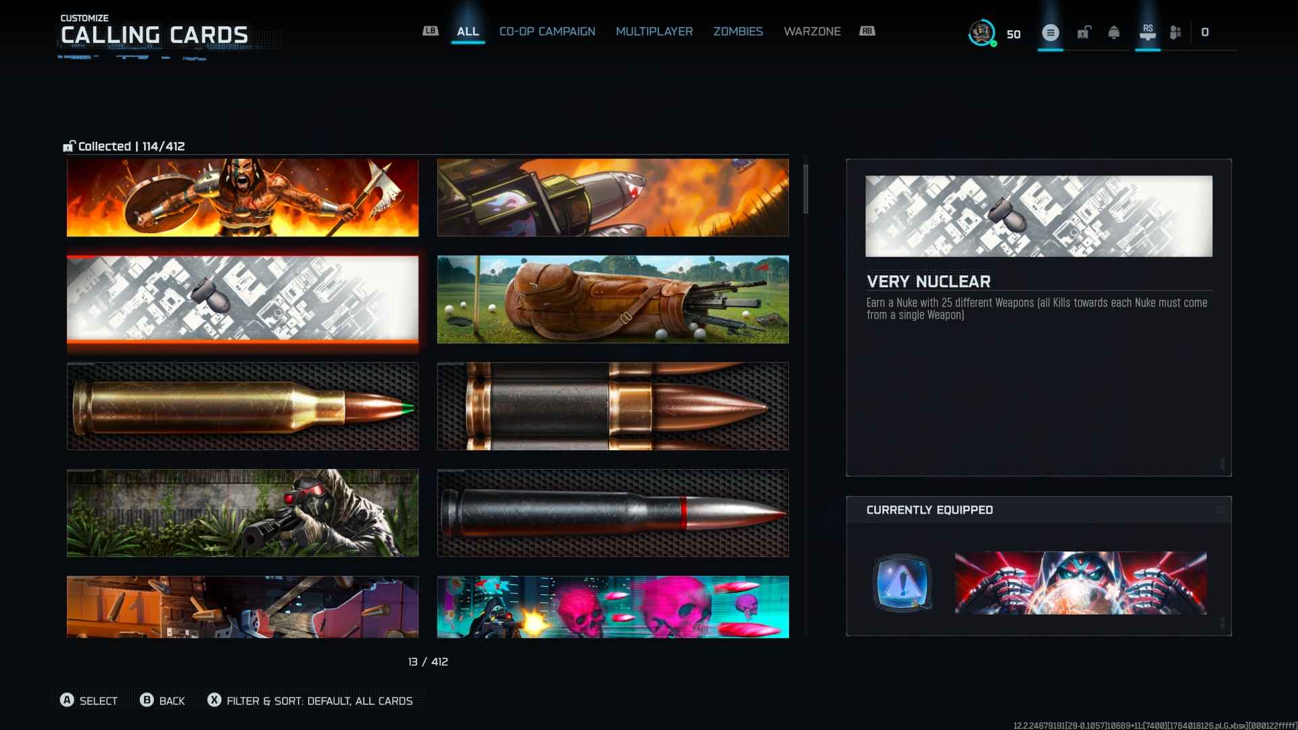This screenshot has height=730, width=1298.
Task: Open the Co-Op Campaign tab
Action: pos(547,32)
